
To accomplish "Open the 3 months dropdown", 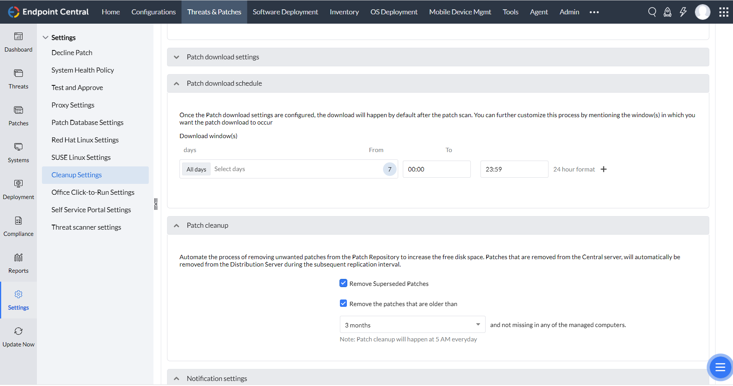I will coord(412,325).
